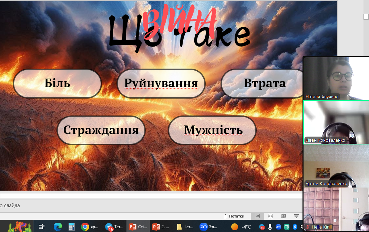Image resolution: width=369 pixels, height=232 pixels.
Task: Open Task View on the taskbar
Action: point(42,226)
